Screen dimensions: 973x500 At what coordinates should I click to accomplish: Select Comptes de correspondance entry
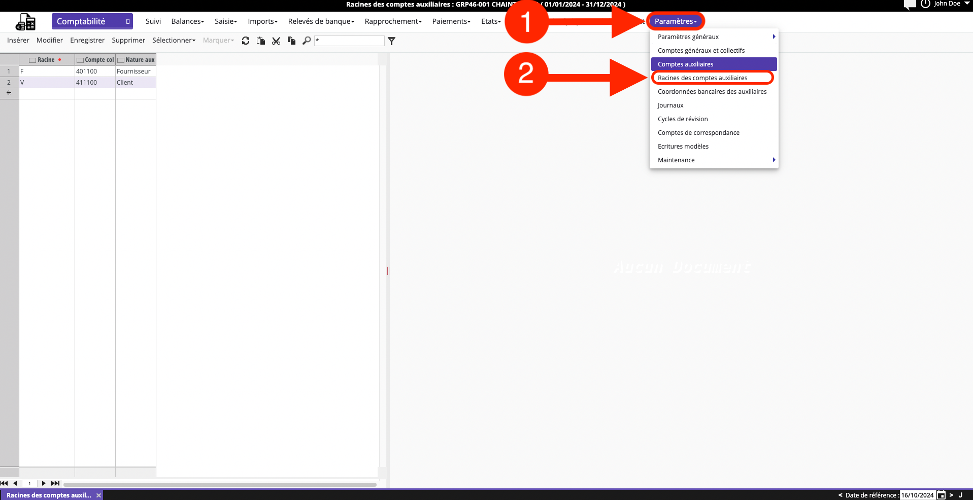[714, 132]
